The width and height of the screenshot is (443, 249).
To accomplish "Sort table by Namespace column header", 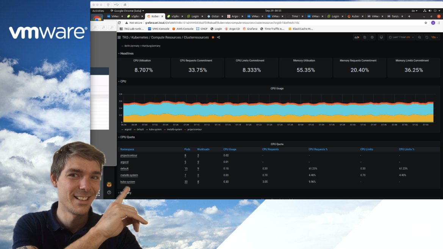I will (x=127, y=149).
